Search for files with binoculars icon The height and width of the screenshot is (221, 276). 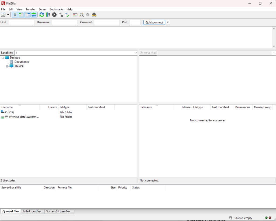click(94, 15)
